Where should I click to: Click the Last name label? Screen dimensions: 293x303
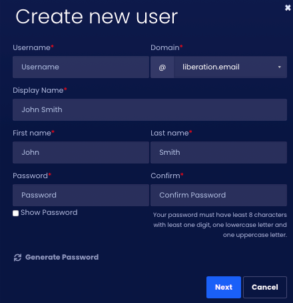[170, 133]
